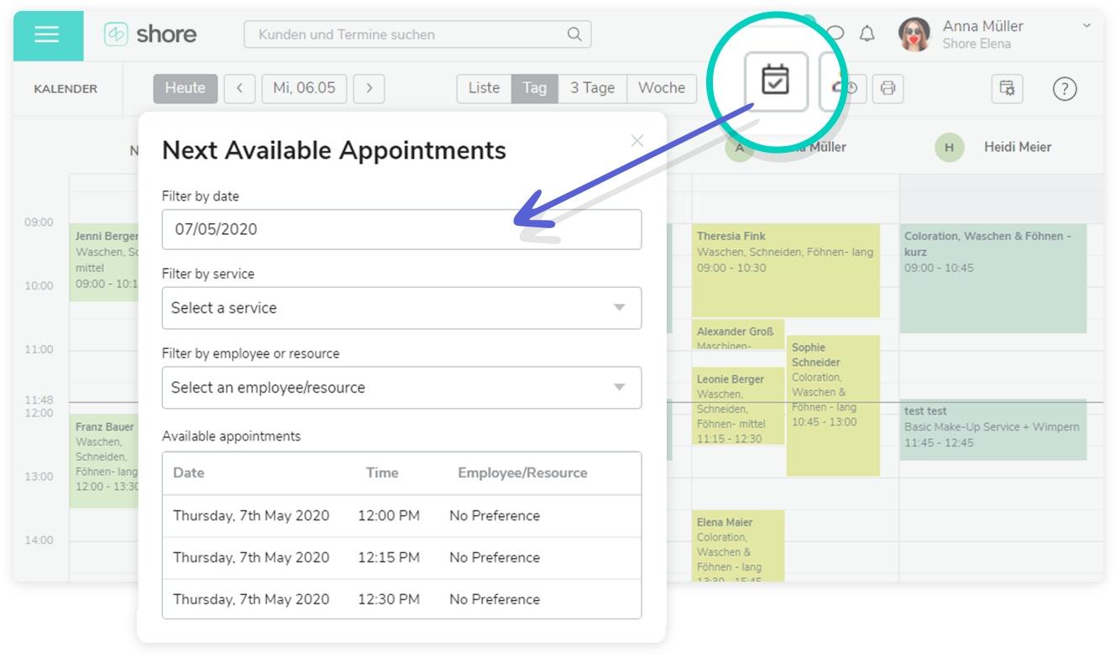
Task: Go to the previous day arrow
Action: 240,88
